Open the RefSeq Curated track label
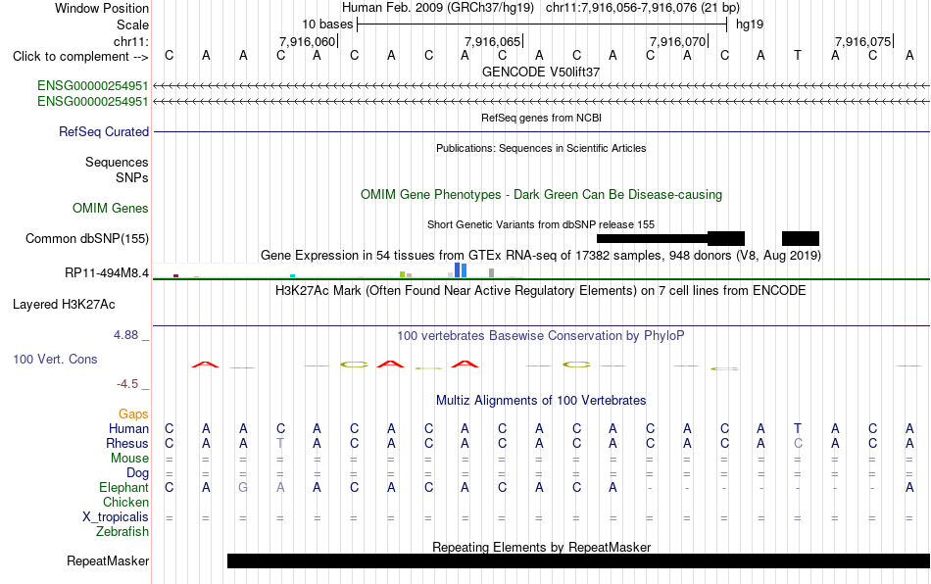Screen dimensions: 931x584 (x=104, y=131)
